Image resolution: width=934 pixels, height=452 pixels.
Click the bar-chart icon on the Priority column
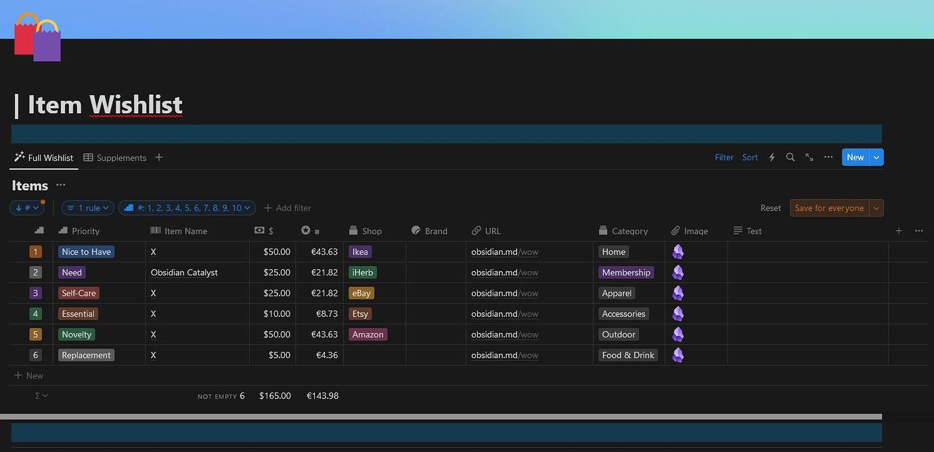(x=62, y=231)
